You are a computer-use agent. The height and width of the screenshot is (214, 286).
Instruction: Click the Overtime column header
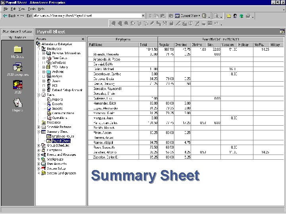(181, 44)
